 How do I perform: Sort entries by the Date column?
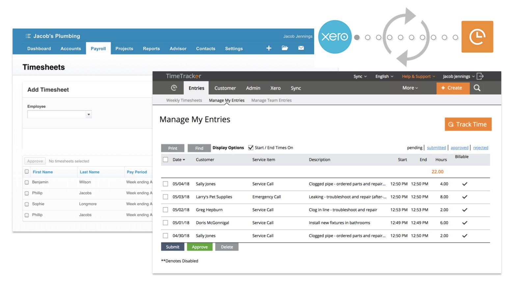click(177, 159)
